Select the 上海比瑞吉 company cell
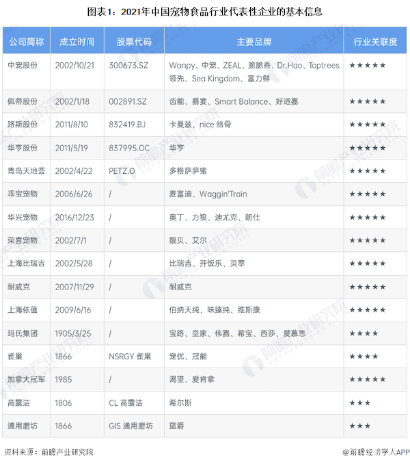This screenshot has height=464, width=410. (26, 263)
